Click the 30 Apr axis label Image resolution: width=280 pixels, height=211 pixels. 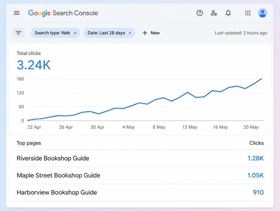[x=98, y=127]
